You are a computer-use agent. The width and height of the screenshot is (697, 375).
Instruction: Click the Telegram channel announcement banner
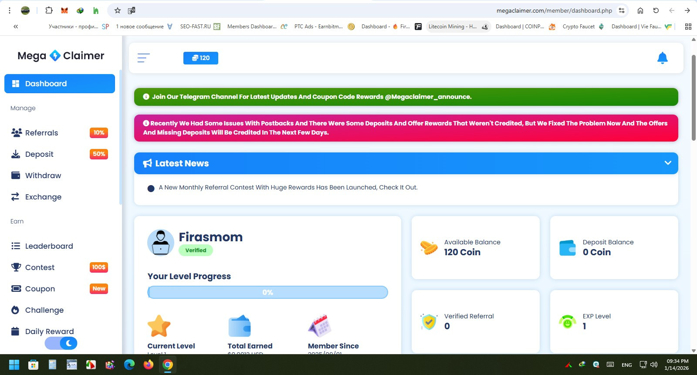(x=406, y=97)
